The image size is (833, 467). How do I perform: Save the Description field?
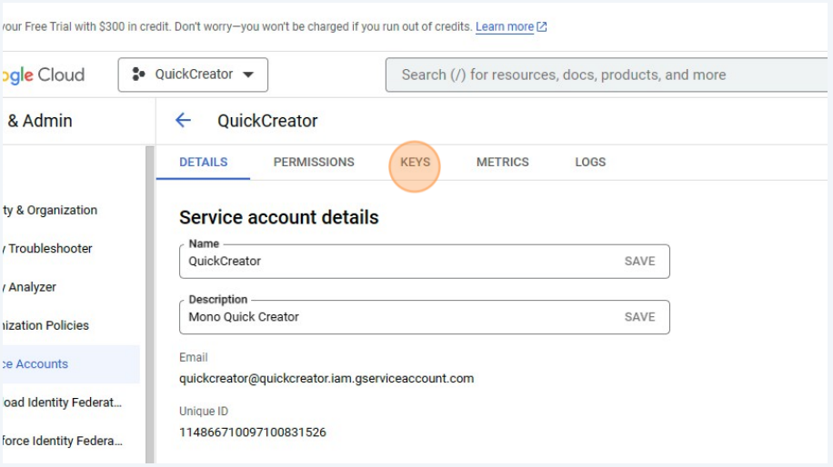[x=639, y=317]
